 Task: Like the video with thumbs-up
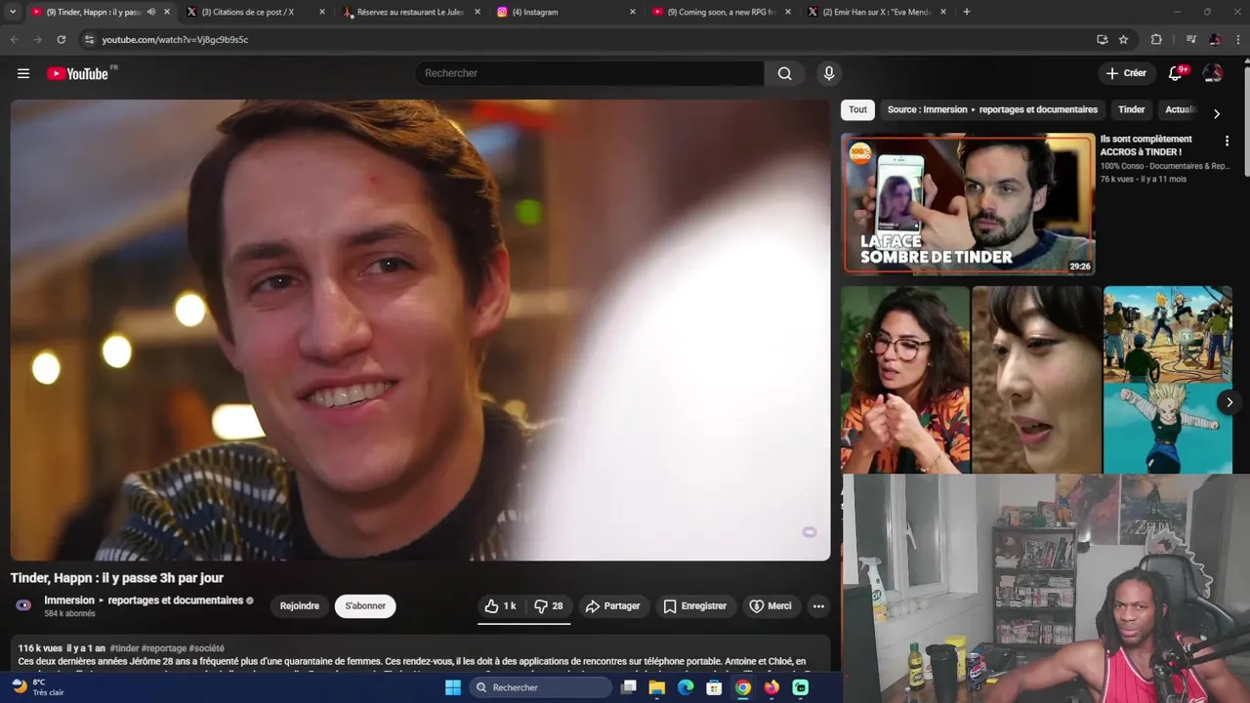501,606
